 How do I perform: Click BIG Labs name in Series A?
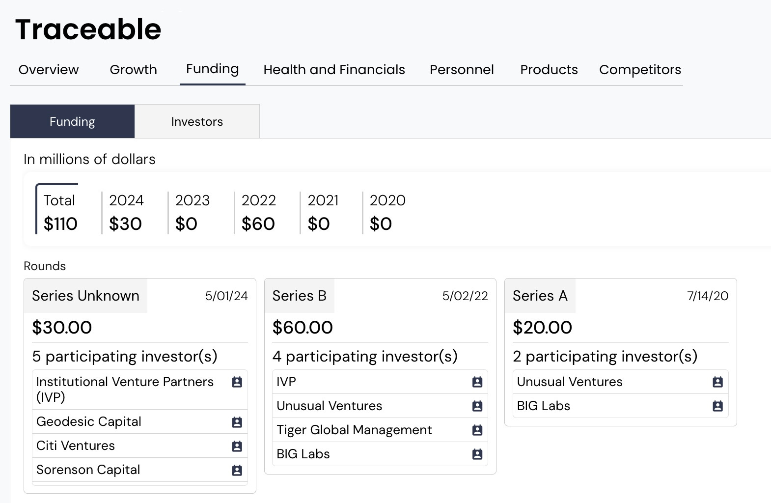pos(544,406)
